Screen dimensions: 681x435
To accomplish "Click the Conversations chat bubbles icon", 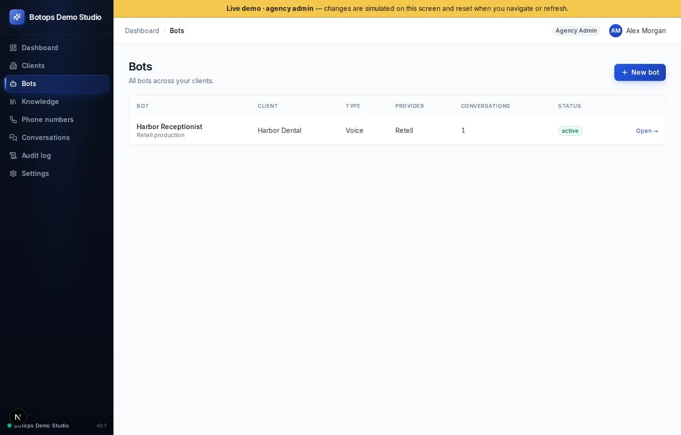I will (13, 138).
